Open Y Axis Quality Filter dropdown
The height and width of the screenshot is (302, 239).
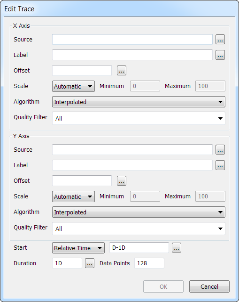coord(139,229)
